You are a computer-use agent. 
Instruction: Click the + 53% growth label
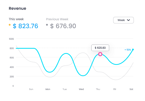coord(128,50)
